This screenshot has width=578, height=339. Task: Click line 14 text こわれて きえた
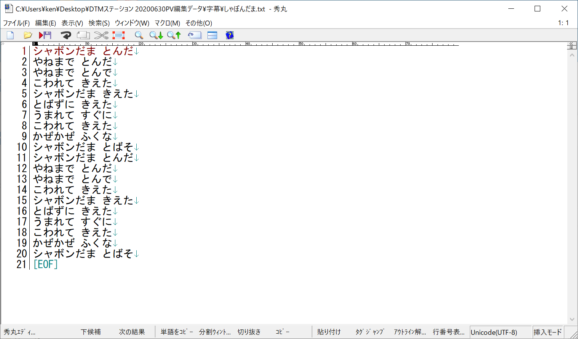tap(73, 190)
